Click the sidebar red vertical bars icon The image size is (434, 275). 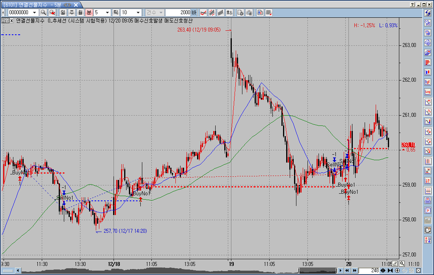point(428,82)
